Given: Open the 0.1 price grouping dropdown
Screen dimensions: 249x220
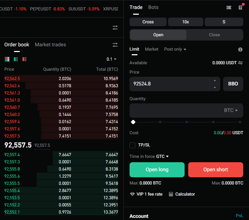Looking at the screenshot, I should click(x=112, y=59).
